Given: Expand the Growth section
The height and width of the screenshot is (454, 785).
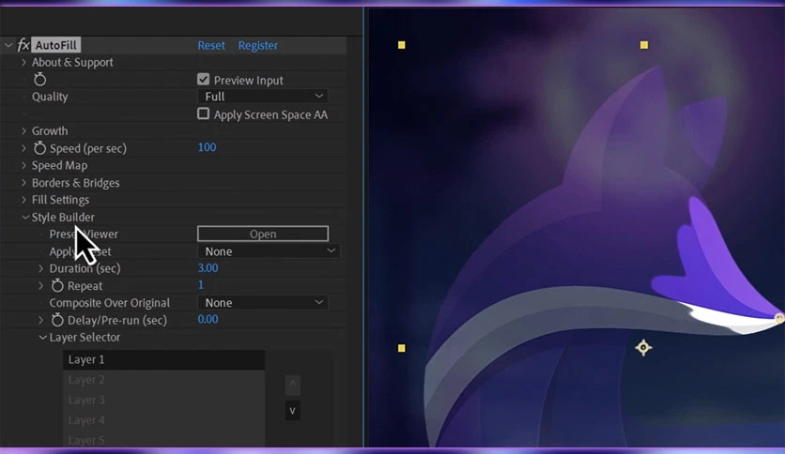Looking at the screenshot, I should 23,131.
